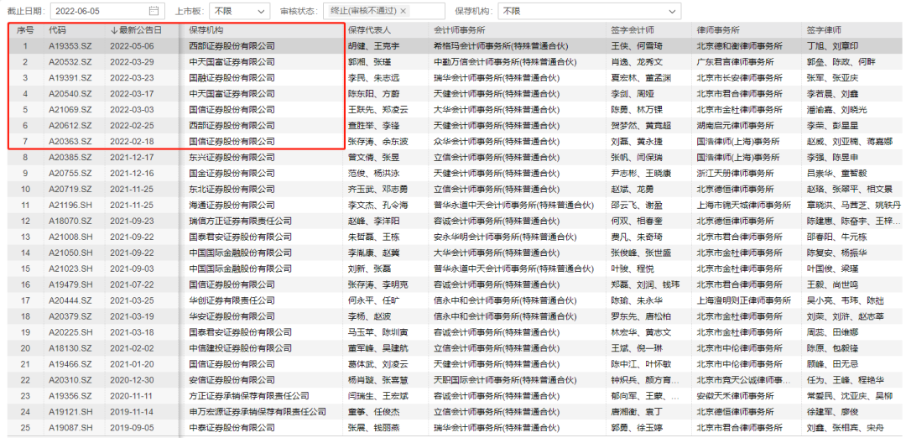The height and width of the screenshot is (438, 906).
Task: Select row number 25 cell
Action: click(25, 427)
